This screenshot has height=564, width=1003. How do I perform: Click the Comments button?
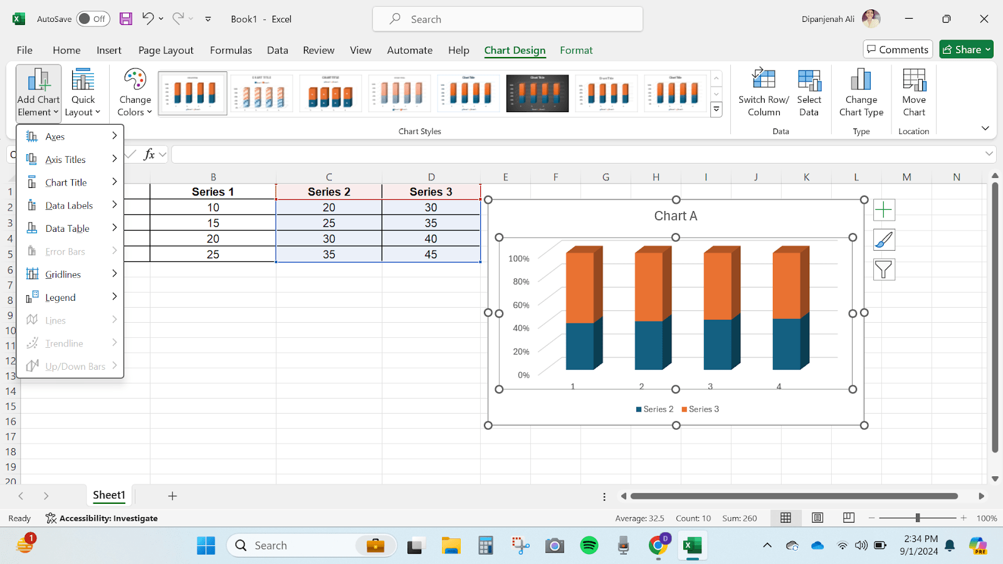898,50
